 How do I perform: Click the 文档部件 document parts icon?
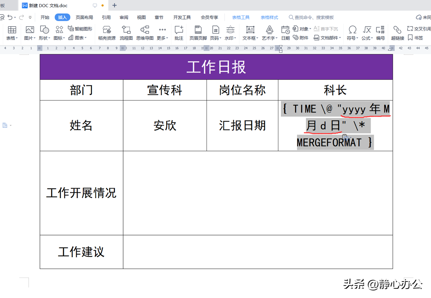pyautogui.click(x=316, y=38)
